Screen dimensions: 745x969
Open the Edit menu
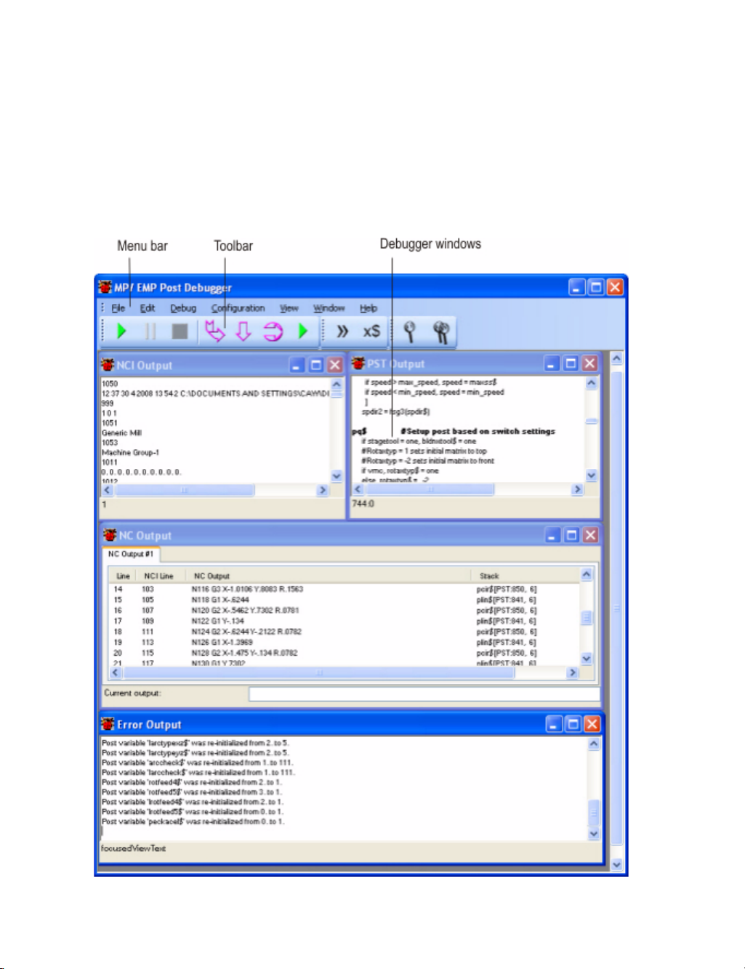pyautogui.click(x=148, y=308)
